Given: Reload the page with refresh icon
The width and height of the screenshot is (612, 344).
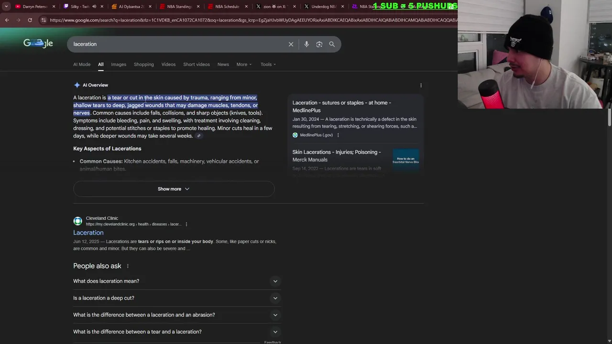Looking at the screenshot, I should tap(30, 20).
